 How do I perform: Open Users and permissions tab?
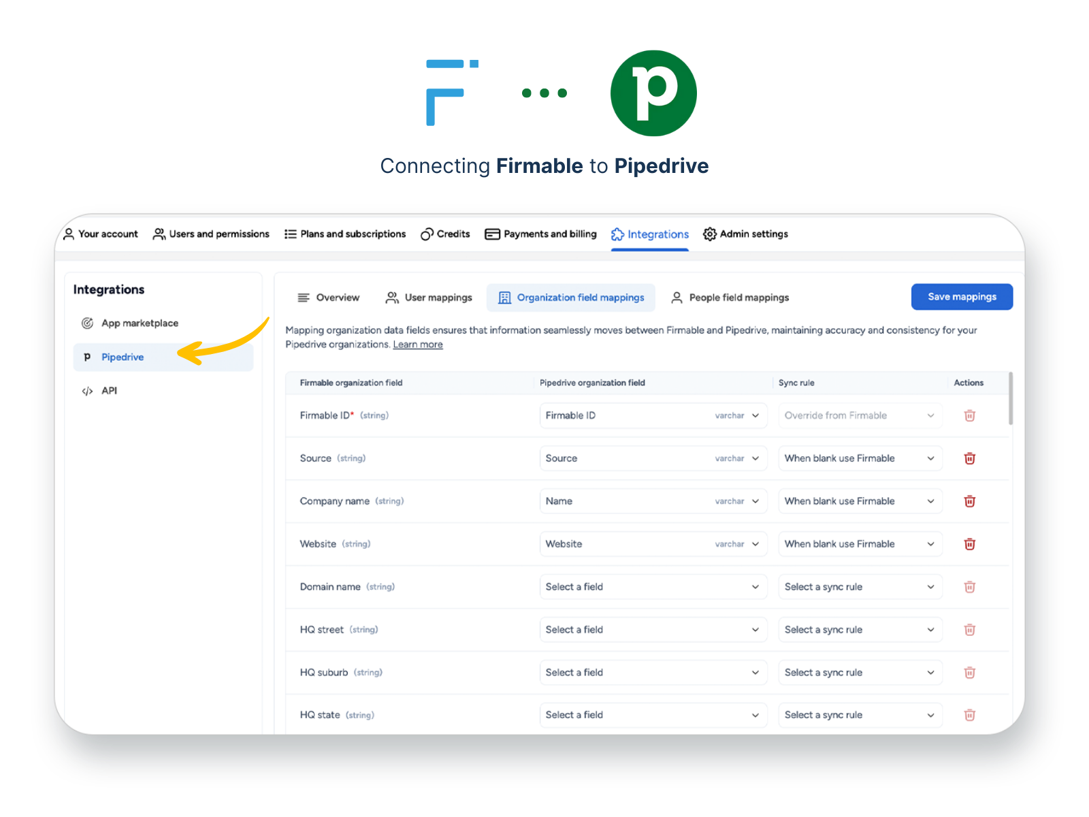point(211,234)
